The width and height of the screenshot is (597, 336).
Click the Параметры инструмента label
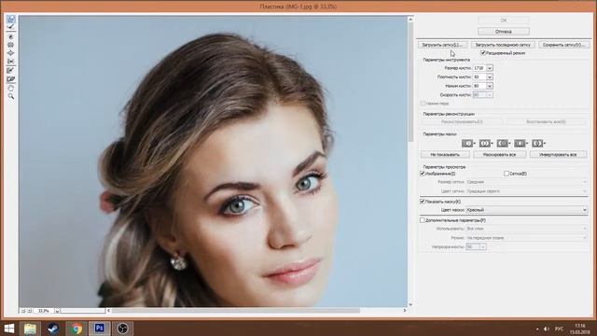[446, 60]
